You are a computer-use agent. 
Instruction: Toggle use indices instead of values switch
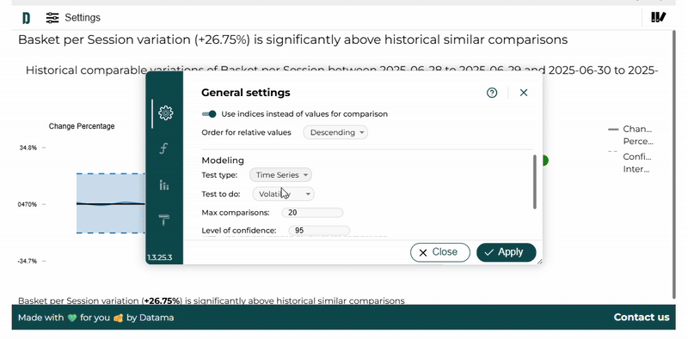point(209,114)
